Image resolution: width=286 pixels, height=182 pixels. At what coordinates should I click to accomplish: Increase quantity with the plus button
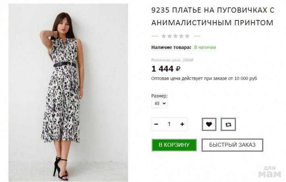[x=182, y=124]
